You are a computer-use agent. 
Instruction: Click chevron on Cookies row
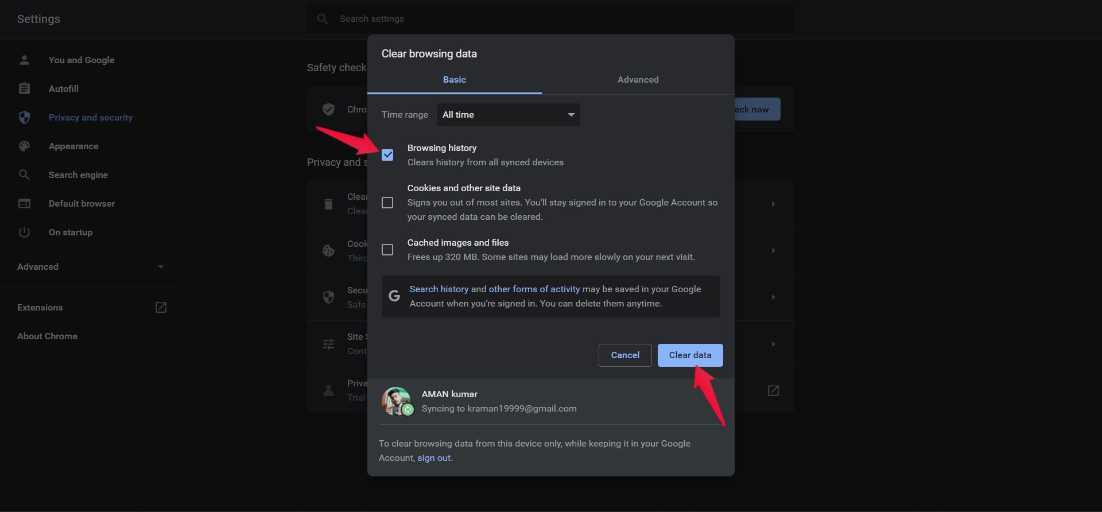click(x=773, y=250)
